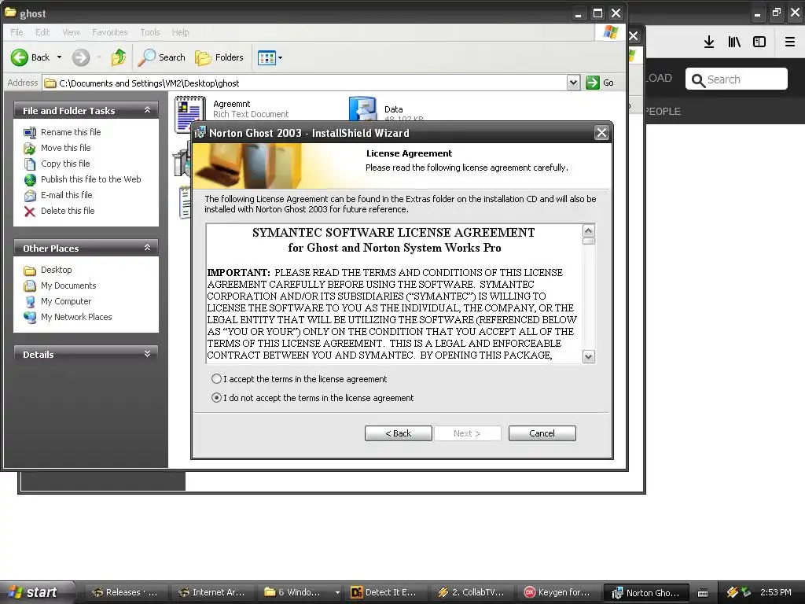Open the Favorites menu
The height and width of the screenshot is (604, 805).
pos(110,32)
